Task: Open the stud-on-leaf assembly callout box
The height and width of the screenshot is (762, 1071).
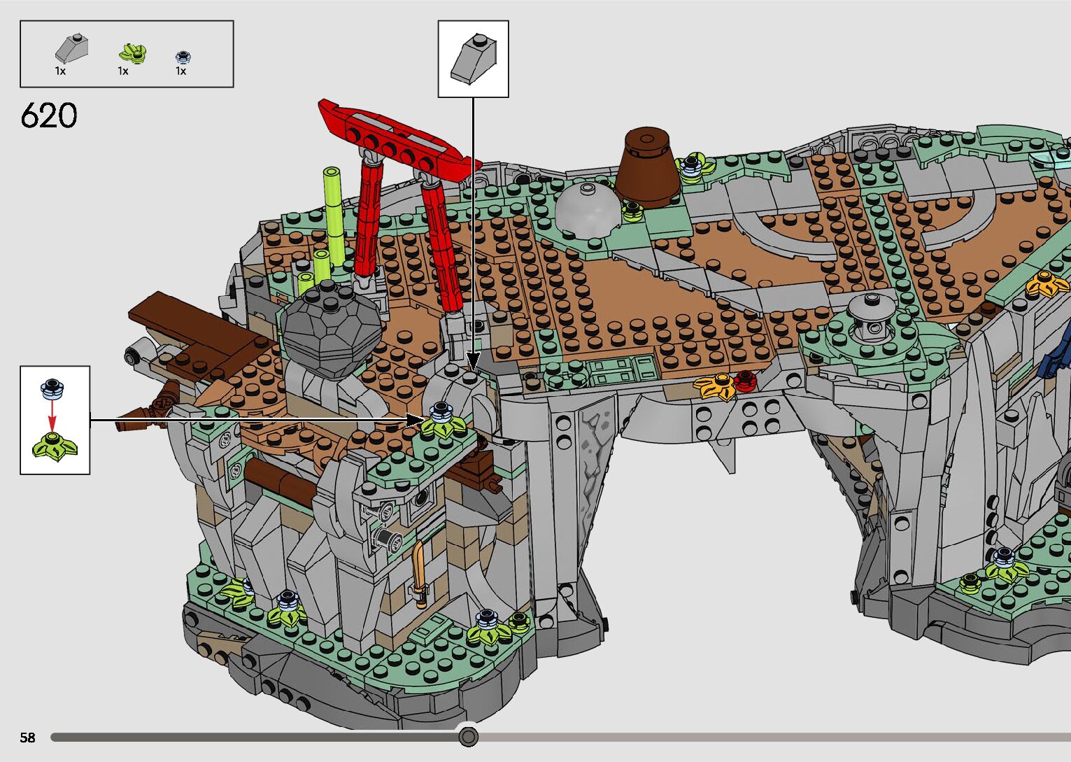Action: click(x=55, y=420)
